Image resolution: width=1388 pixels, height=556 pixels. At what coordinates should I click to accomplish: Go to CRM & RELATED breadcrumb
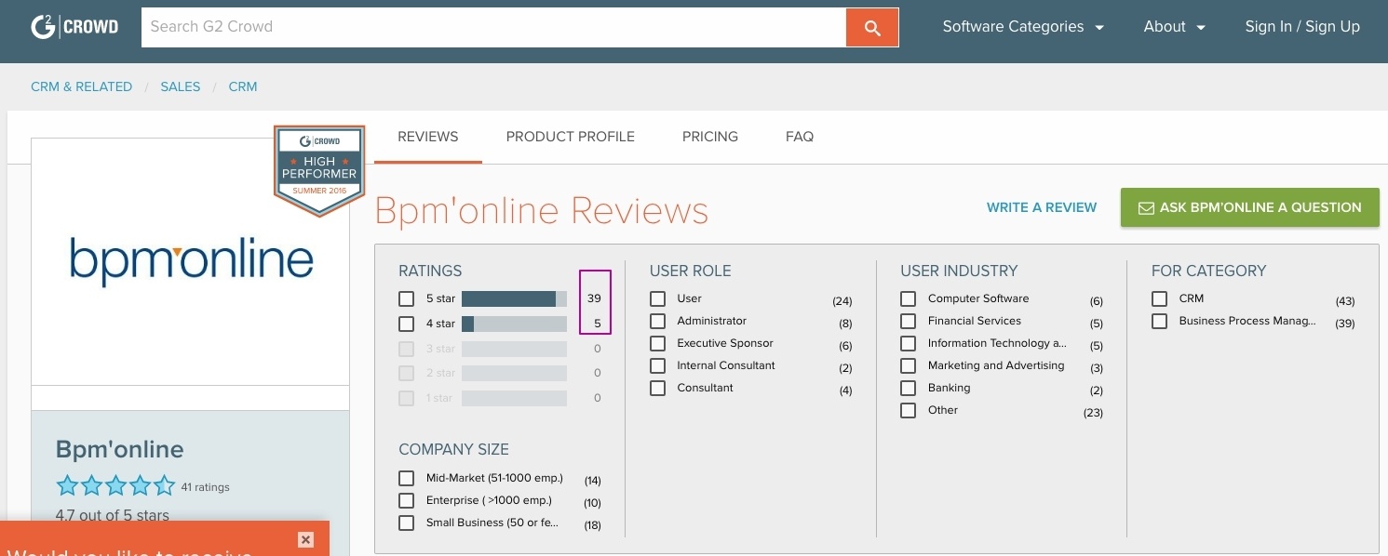(82, 86)
